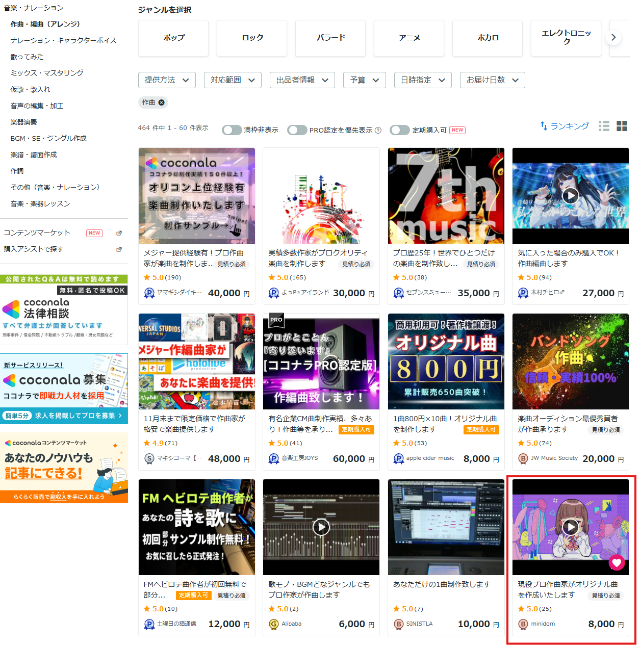Screen dimensions: 640x645
Task: Click the 木村チヒロ seller badge icon
Action: pos(523,293)
